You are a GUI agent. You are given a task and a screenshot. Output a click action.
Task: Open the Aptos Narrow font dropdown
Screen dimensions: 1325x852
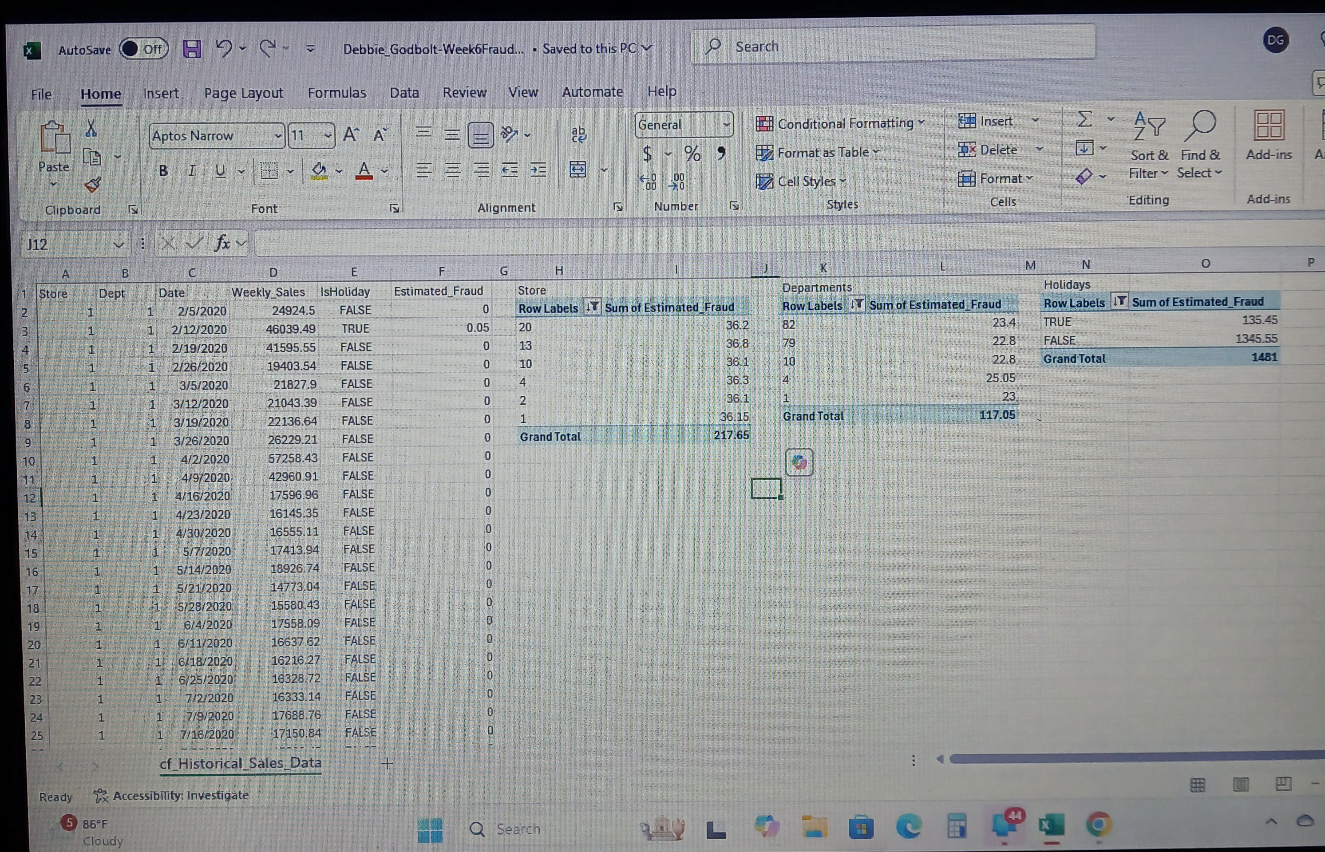[x=278, y=135]
